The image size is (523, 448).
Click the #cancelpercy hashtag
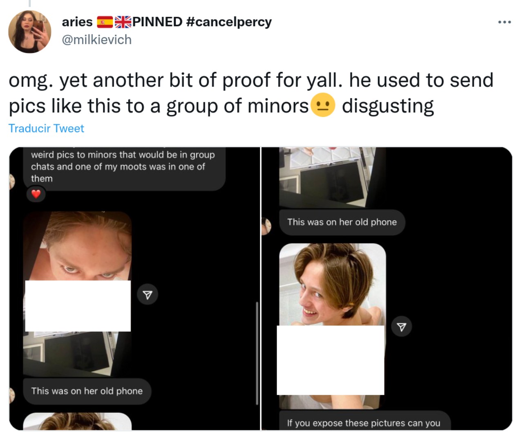(x=228, y=22)
